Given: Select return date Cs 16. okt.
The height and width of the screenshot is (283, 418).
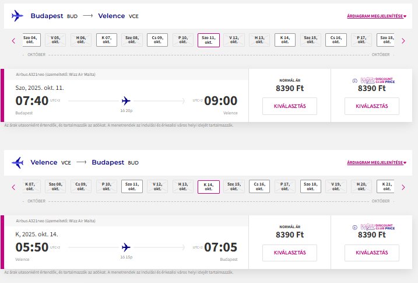Looking at the screenshot, I should [x=259, y=187].
